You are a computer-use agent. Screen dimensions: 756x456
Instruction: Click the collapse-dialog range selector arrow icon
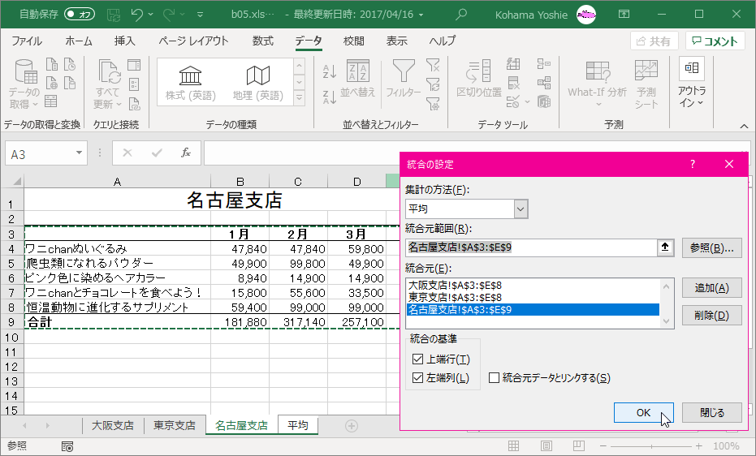pyautogui.click(x=666, y=248)
